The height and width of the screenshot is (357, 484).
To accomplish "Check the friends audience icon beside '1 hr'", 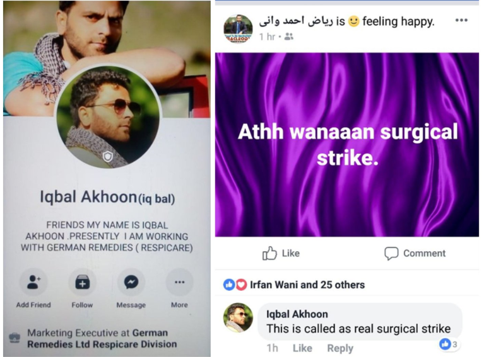I will (288, 37).
